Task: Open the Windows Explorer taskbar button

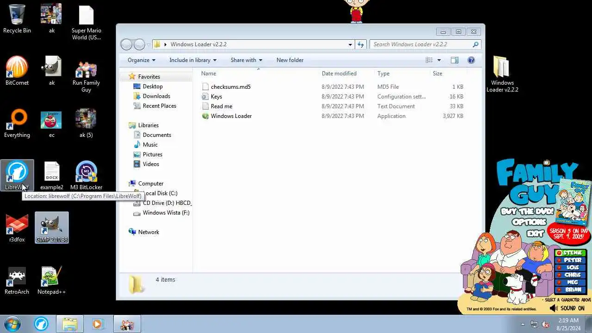Action: tap(70, 324)
